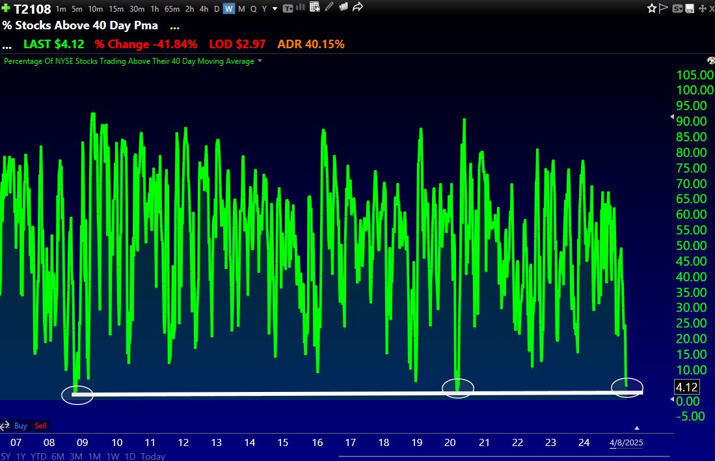Screen dimensions: 715x461
Task: Click the bar chart style icon
Action: tap(301, 7)
